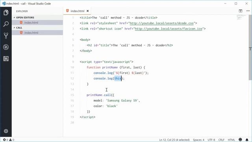
Task: Click the Visual Studio Code title bar icon
Action: coord(4,4)
